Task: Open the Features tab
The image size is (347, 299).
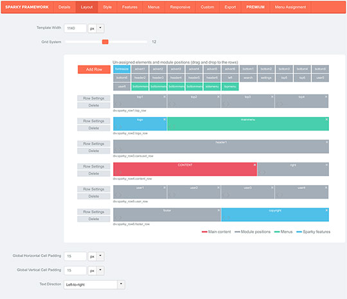Action: coord(130,7)
